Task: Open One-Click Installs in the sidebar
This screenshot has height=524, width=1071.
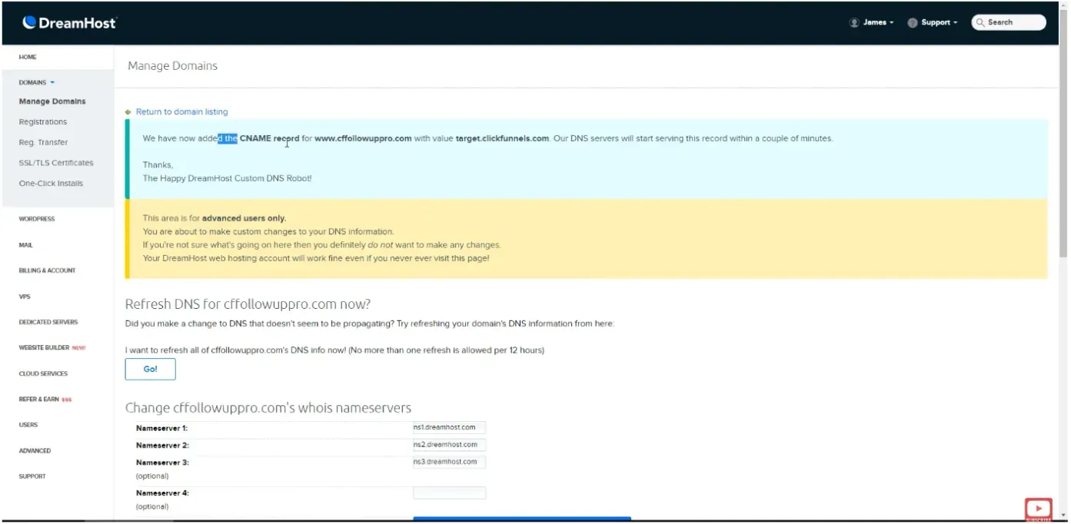Action: coord(51,184)
